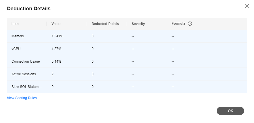Click the Deducted Points cell for Memory
The height and width of the screenshot is (123, 254).
tap(93, 36)
